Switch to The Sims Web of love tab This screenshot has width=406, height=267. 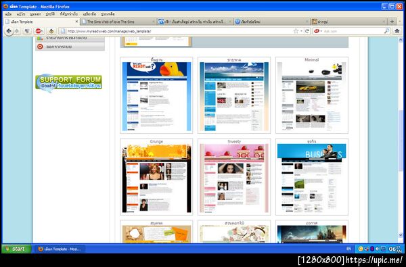coord(118,22)
